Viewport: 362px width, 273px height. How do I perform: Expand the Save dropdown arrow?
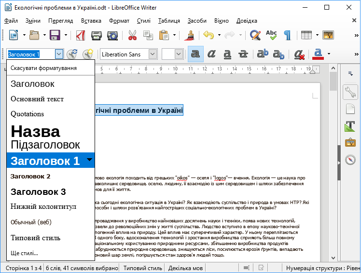coord(66,35)
